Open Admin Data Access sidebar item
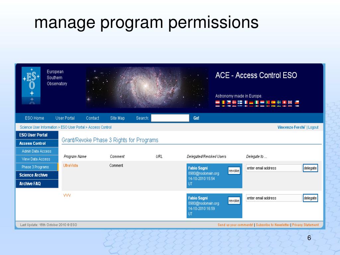Viewport: 340px width, 255px height. 37,151
